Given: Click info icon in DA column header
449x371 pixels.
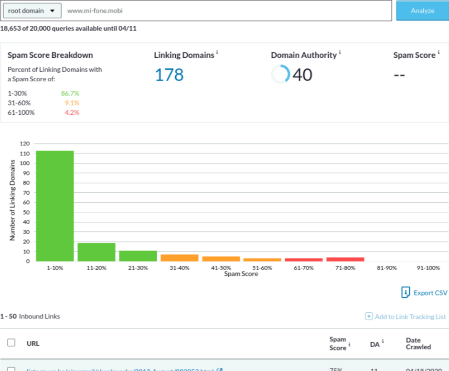Looking at the screenshot, I should coord(383,341).
